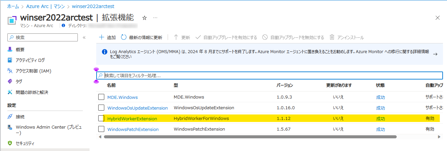The width and height of the screenshot is (447, 151).
Task: Click the Azure Arc machine resource icon
Action: tap(12, 20)
